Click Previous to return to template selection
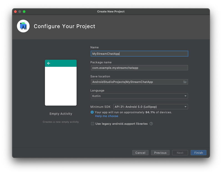Screen dimensions: 222x174 (160, 153)
